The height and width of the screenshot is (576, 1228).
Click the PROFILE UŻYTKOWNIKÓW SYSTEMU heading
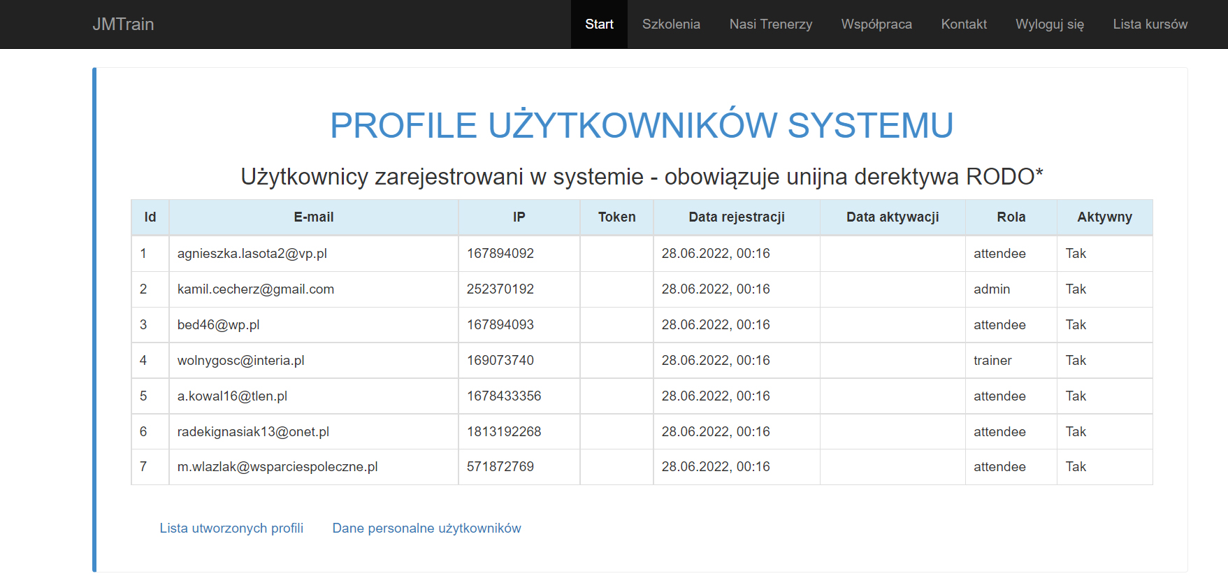[642, 126]
